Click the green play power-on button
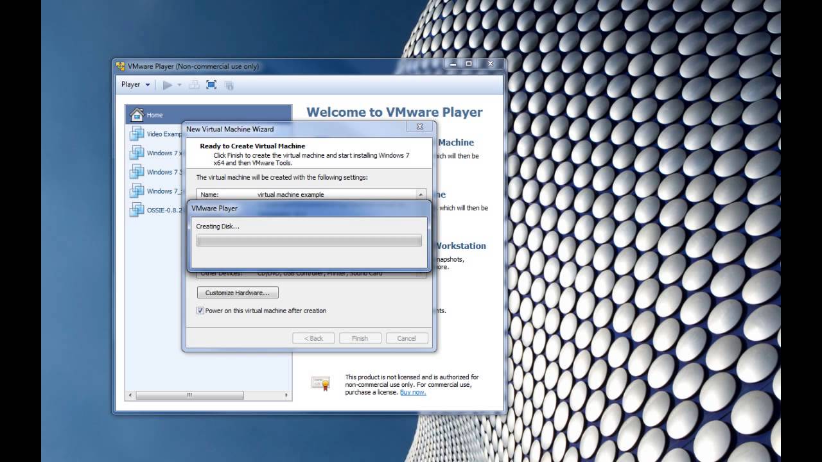The width and height of the screenshot is (822, 462). click(167, 85)
